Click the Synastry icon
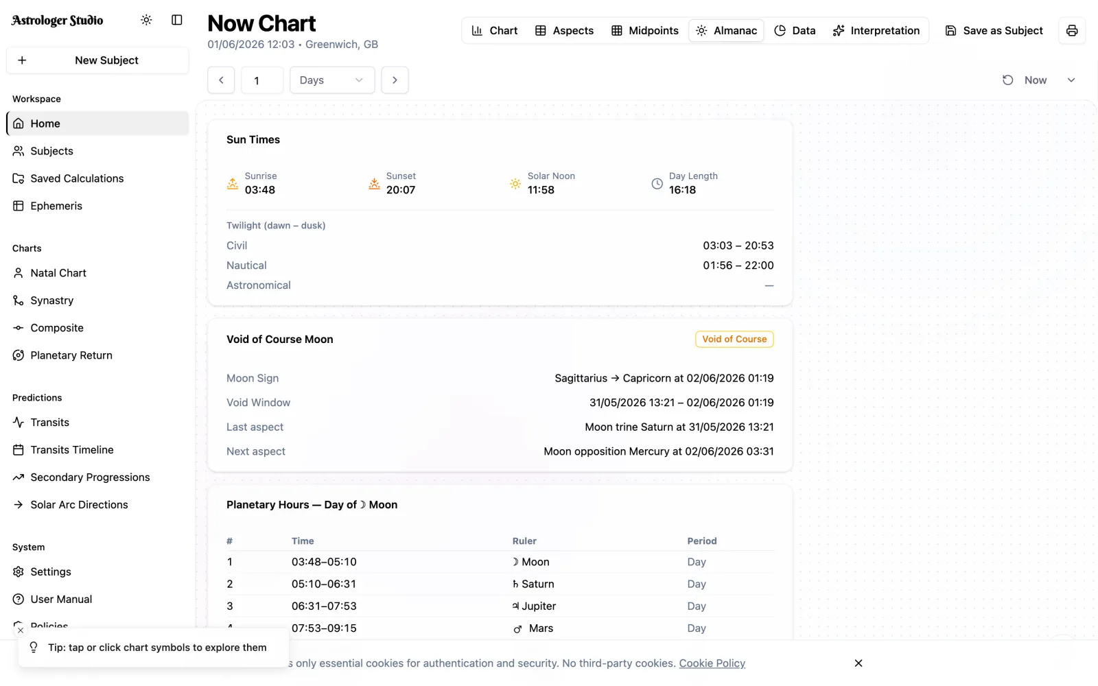The height and width of the screenshot is (686, 1098). click(19, 300)
